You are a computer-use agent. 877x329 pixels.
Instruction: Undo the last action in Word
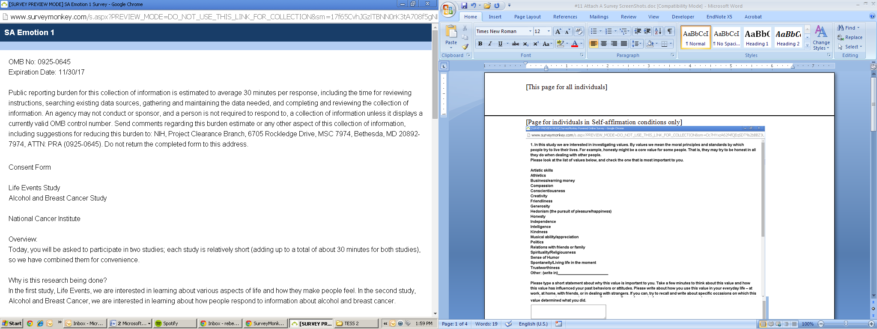[x=473, y=6]
